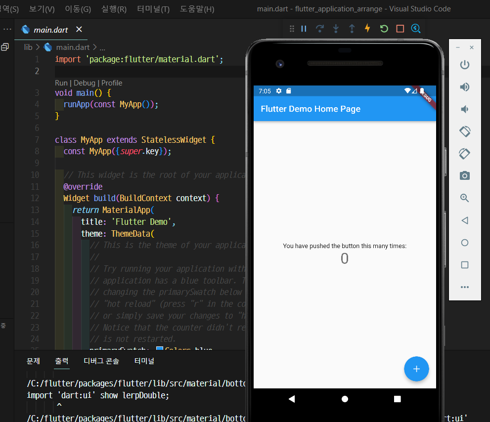Click the title 'Flutter Demo' line
490x422 pixels.
[128, 222]
